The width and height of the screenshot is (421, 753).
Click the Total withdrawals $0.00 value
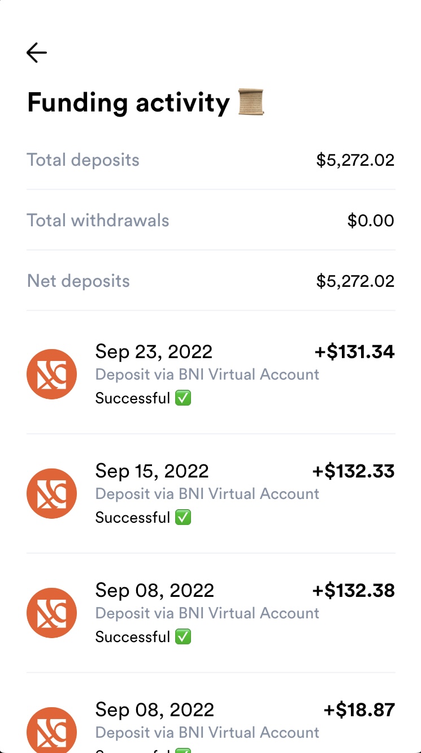point(371,221)
